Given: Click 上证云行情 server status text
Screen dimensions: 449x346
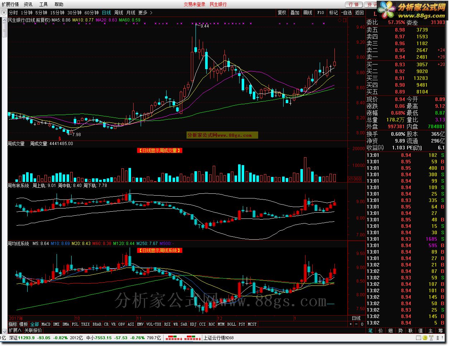Looking at the screenshot, I should coord(218,338).
